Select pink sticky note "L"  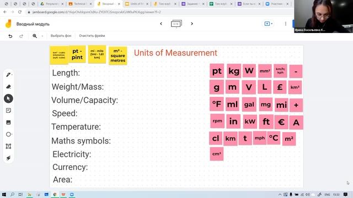265,87
